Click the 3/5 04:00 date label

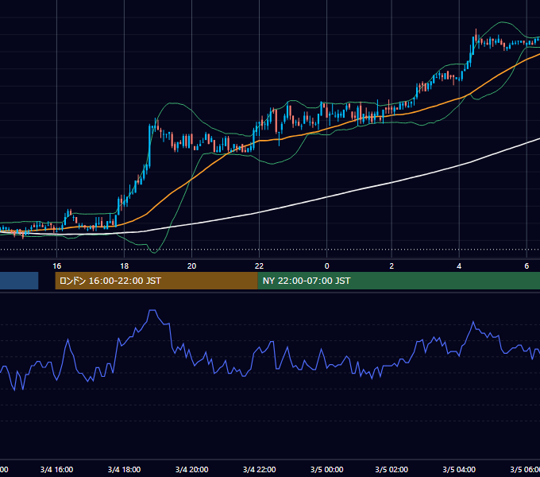coord(459,470)
